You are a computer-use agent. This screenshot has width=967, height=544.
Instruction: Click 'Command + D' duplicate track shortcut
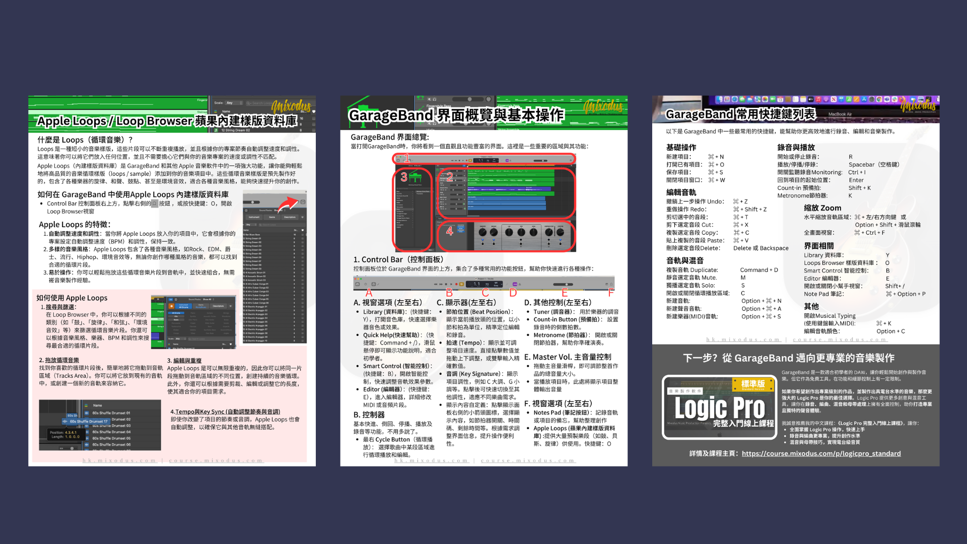pyautogui.click(x=759, y=270)
